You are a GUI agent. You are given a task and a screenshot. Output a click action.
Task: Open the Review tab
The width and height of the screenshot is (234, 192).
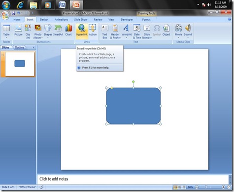click(98, 19)
